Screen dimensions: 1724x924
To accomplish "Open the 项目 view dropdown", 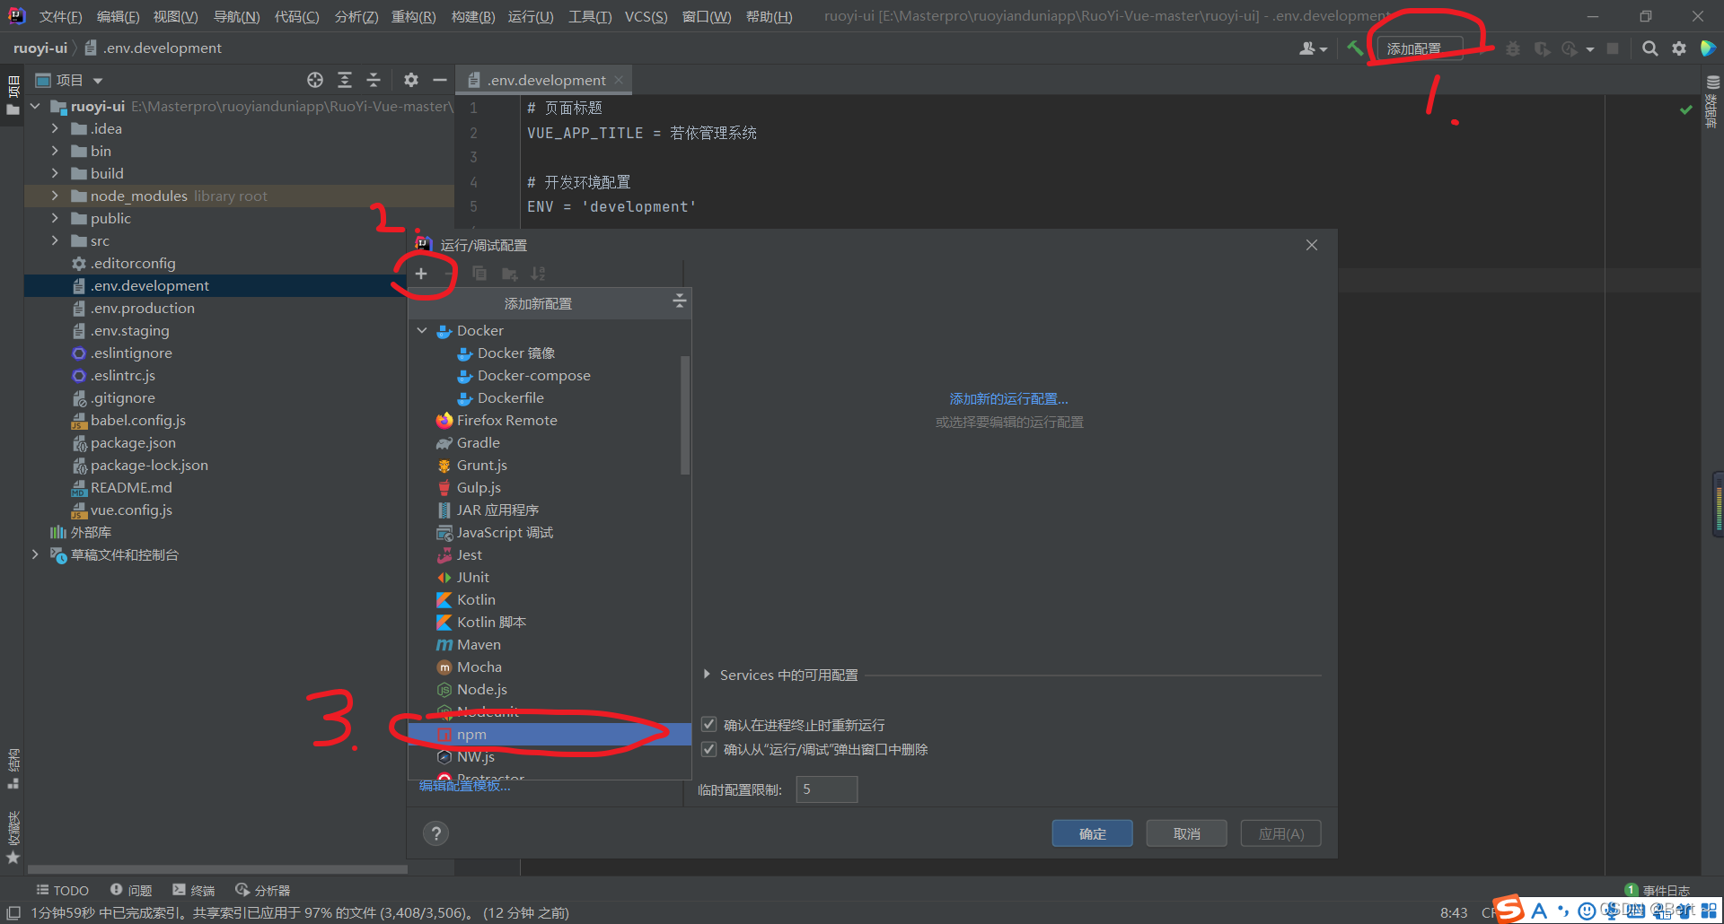I will 70,80.
